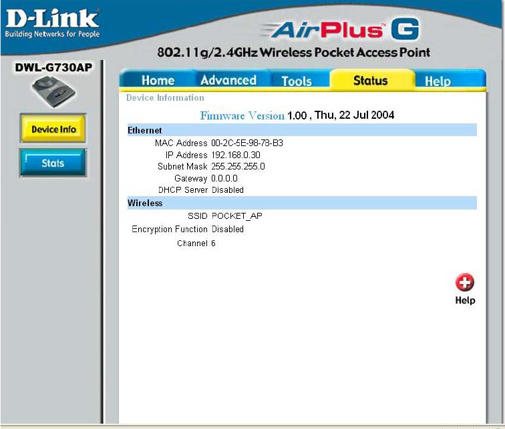Select gateway value 0.0.0.0
The height and width of the screenshot is (429, 505).
pyautogui.click(x=224, y=178)
